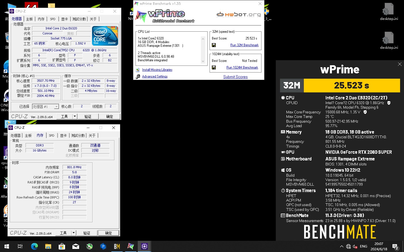Open 显卡 tab in upper CPU-Z
The height and width of the screenshot is (252, 404).
click(x=65, y=19)
